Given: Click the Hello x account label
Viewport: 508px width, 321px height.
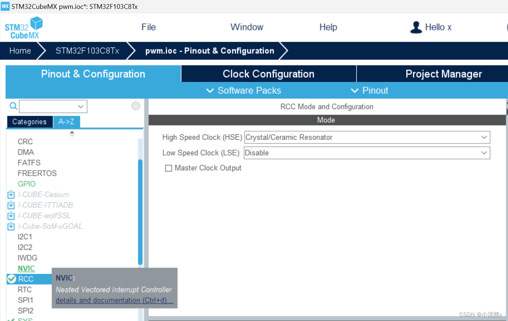Looking at the screenshot, I should (438, 27).
